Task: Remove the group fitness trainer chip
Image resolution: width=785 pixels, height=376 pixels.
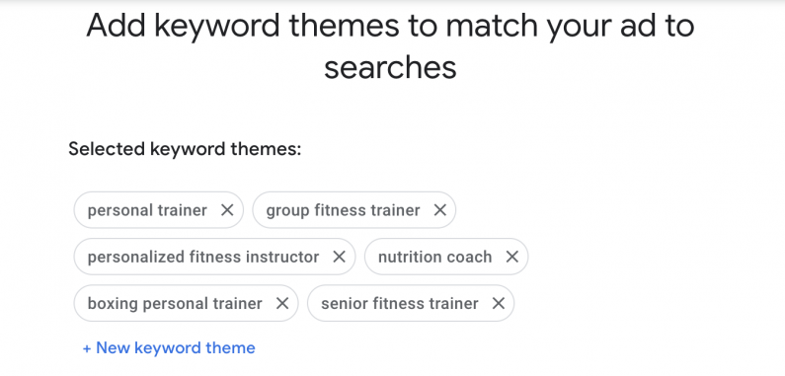Action: click(x=440, y=210)
